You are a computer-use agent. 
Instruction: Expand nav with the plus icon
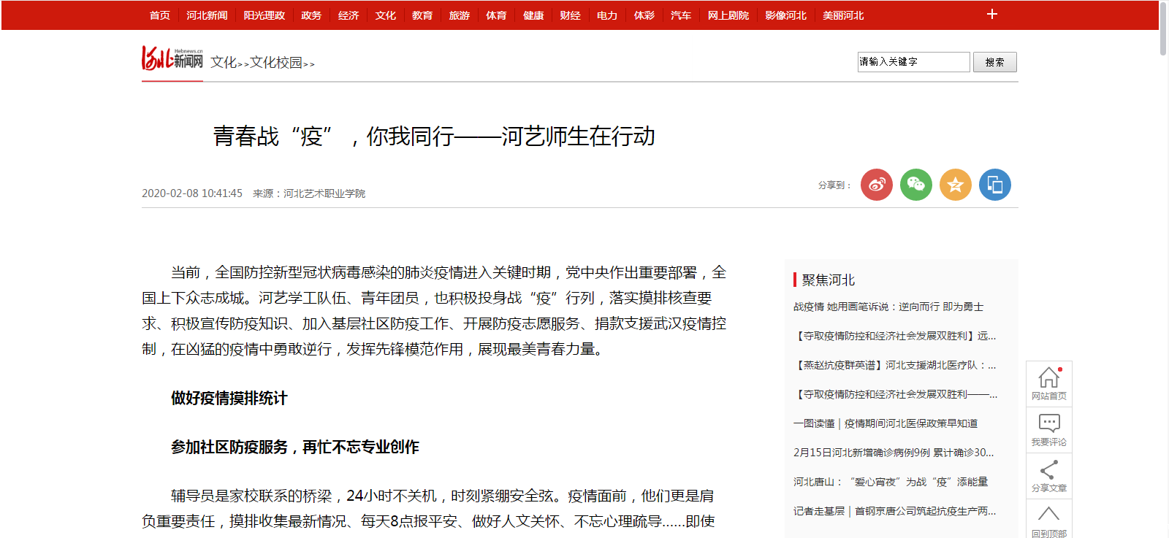coord(991,15)
